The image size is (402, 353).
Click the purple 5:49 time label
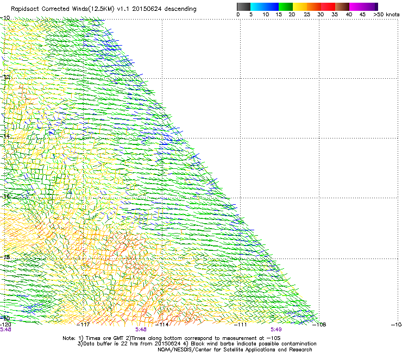tap(276, 330)
